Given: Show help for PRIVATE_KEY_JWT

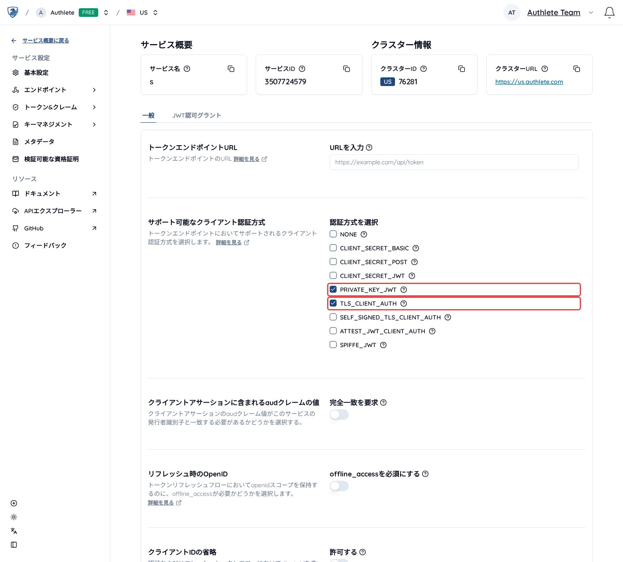Looking at the screenshot, I should click(x=404, y=290).
